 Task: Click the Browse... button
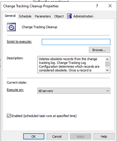point(99,50)
